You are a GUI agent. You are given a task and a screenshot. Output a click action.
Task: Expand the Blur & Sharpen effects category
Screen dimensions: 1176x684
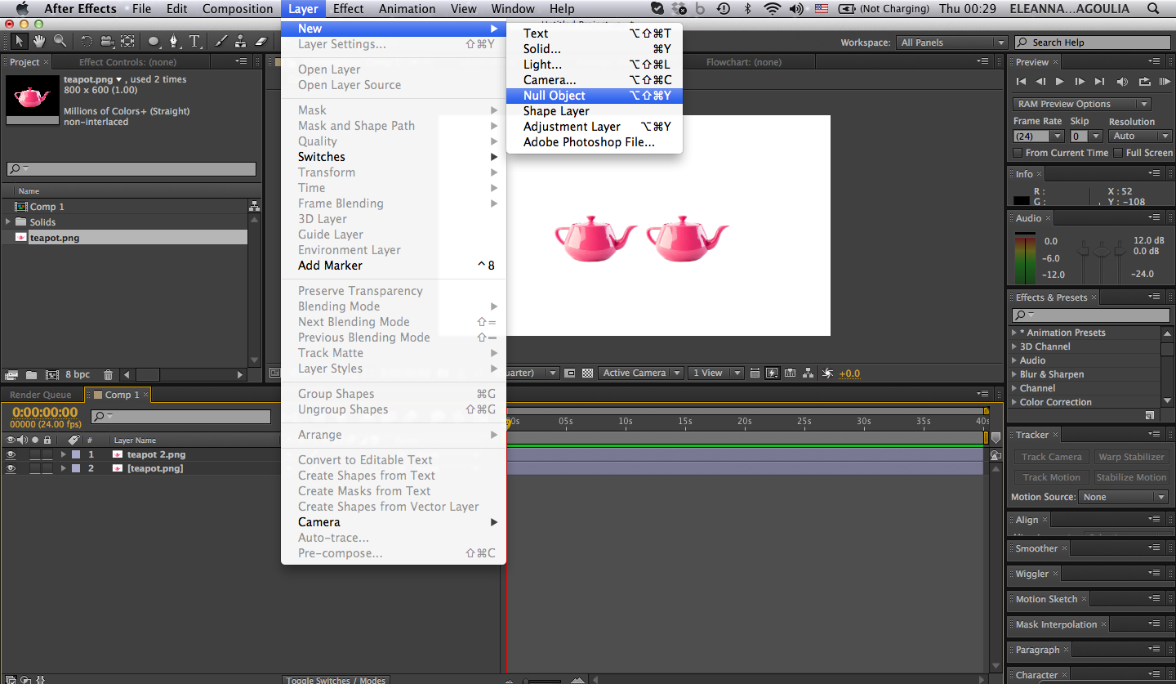1014,374
